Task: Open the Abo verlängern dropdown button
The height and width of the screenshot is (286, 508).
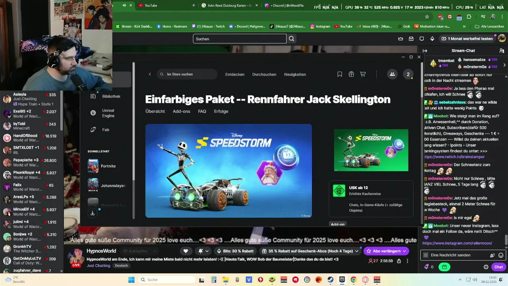Action: click(x=386, y=251)
